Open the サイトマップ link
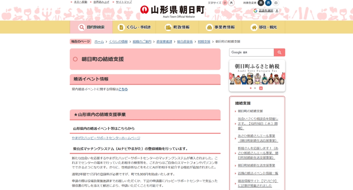This screenshot has height=190, width=353. (124, 2)
